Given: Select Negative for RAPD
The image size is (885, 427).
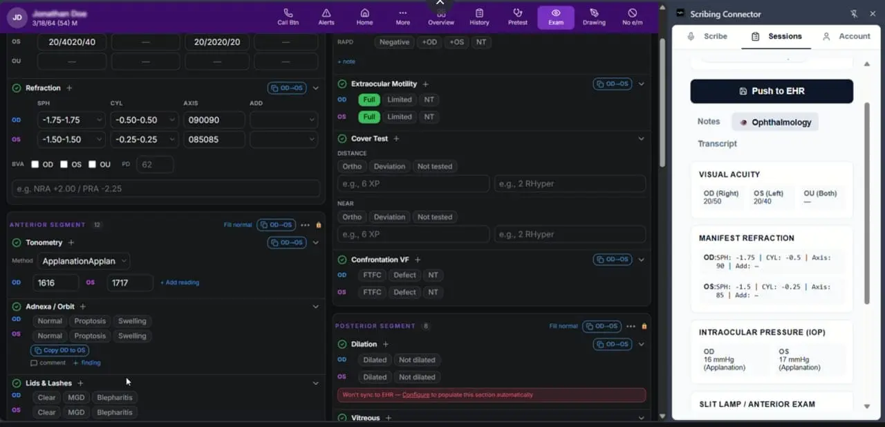Looking at the screenshot, I should click(394, 42).
